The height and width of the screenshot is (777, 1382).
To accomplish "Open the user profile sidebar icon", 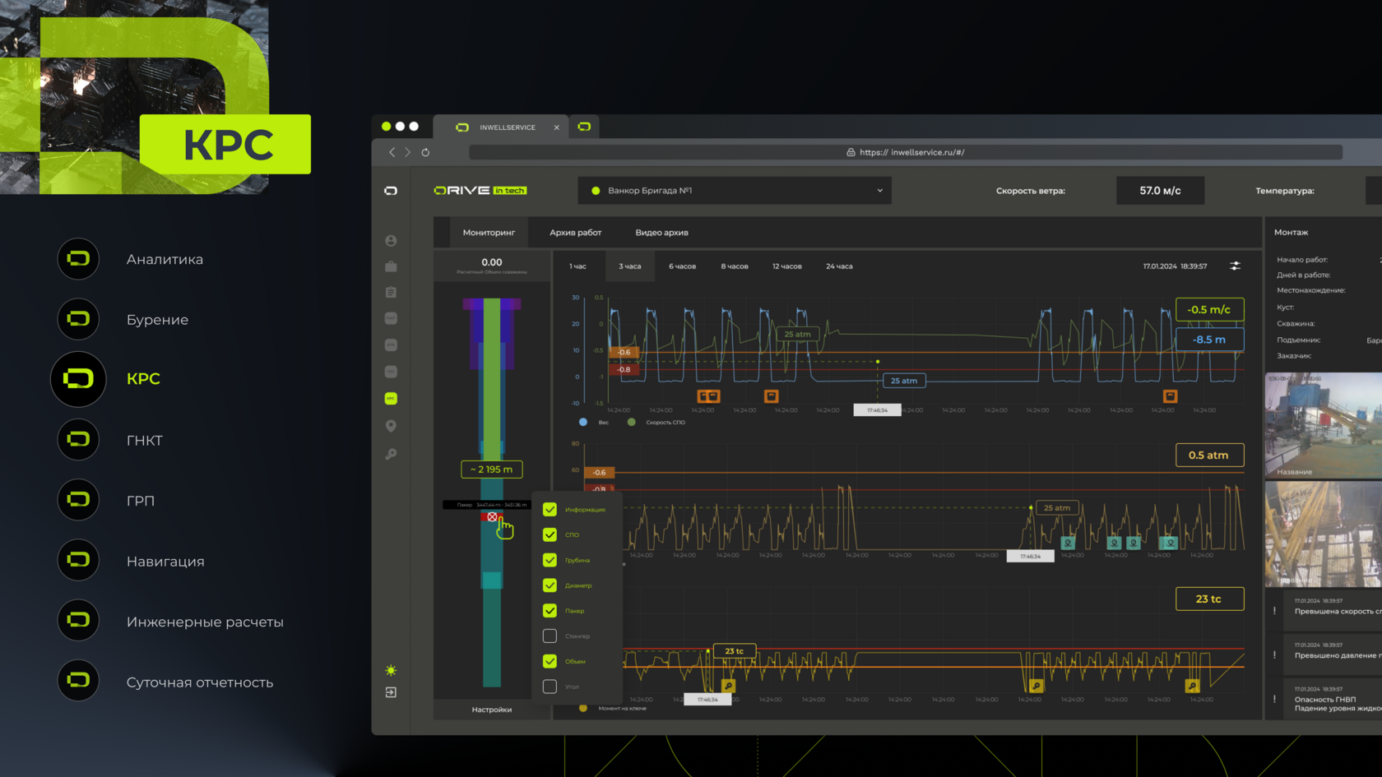I will (391, 241).
